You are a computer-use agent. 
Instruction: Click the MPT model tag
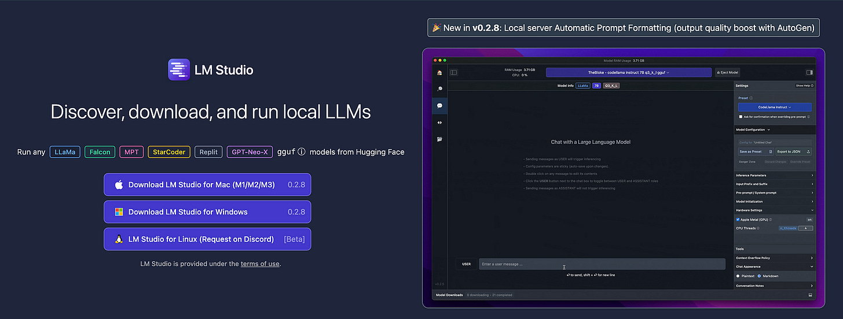tap(131, 152)
